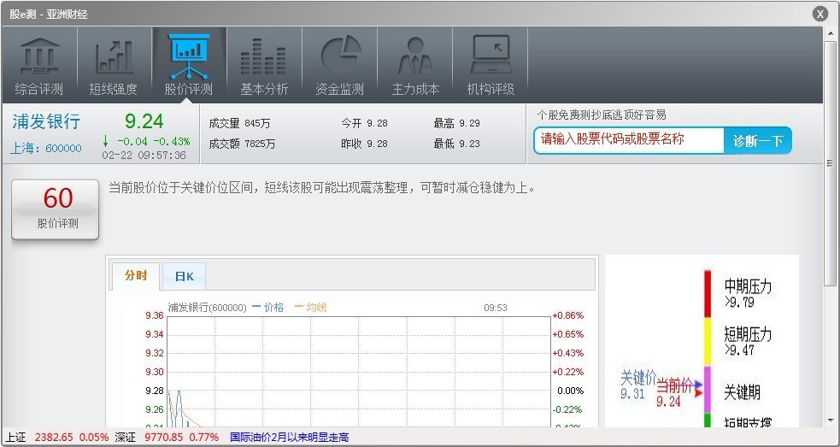Open the 机构评级 laptop icon tab
840x447 pixels.
(490, 65)
